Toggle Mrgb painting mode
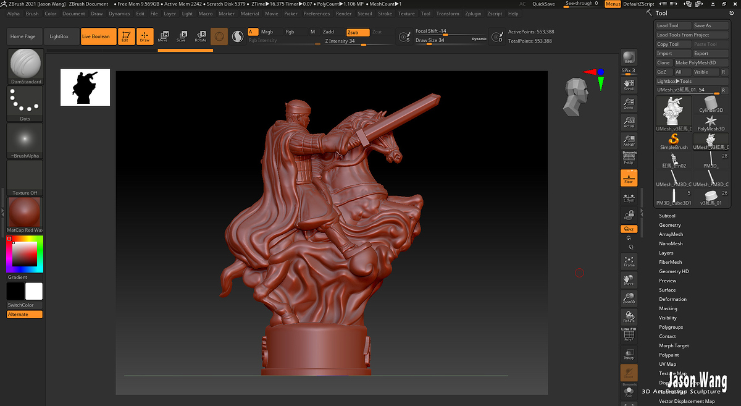Viewport: 741px width, 406px height. 267,32
